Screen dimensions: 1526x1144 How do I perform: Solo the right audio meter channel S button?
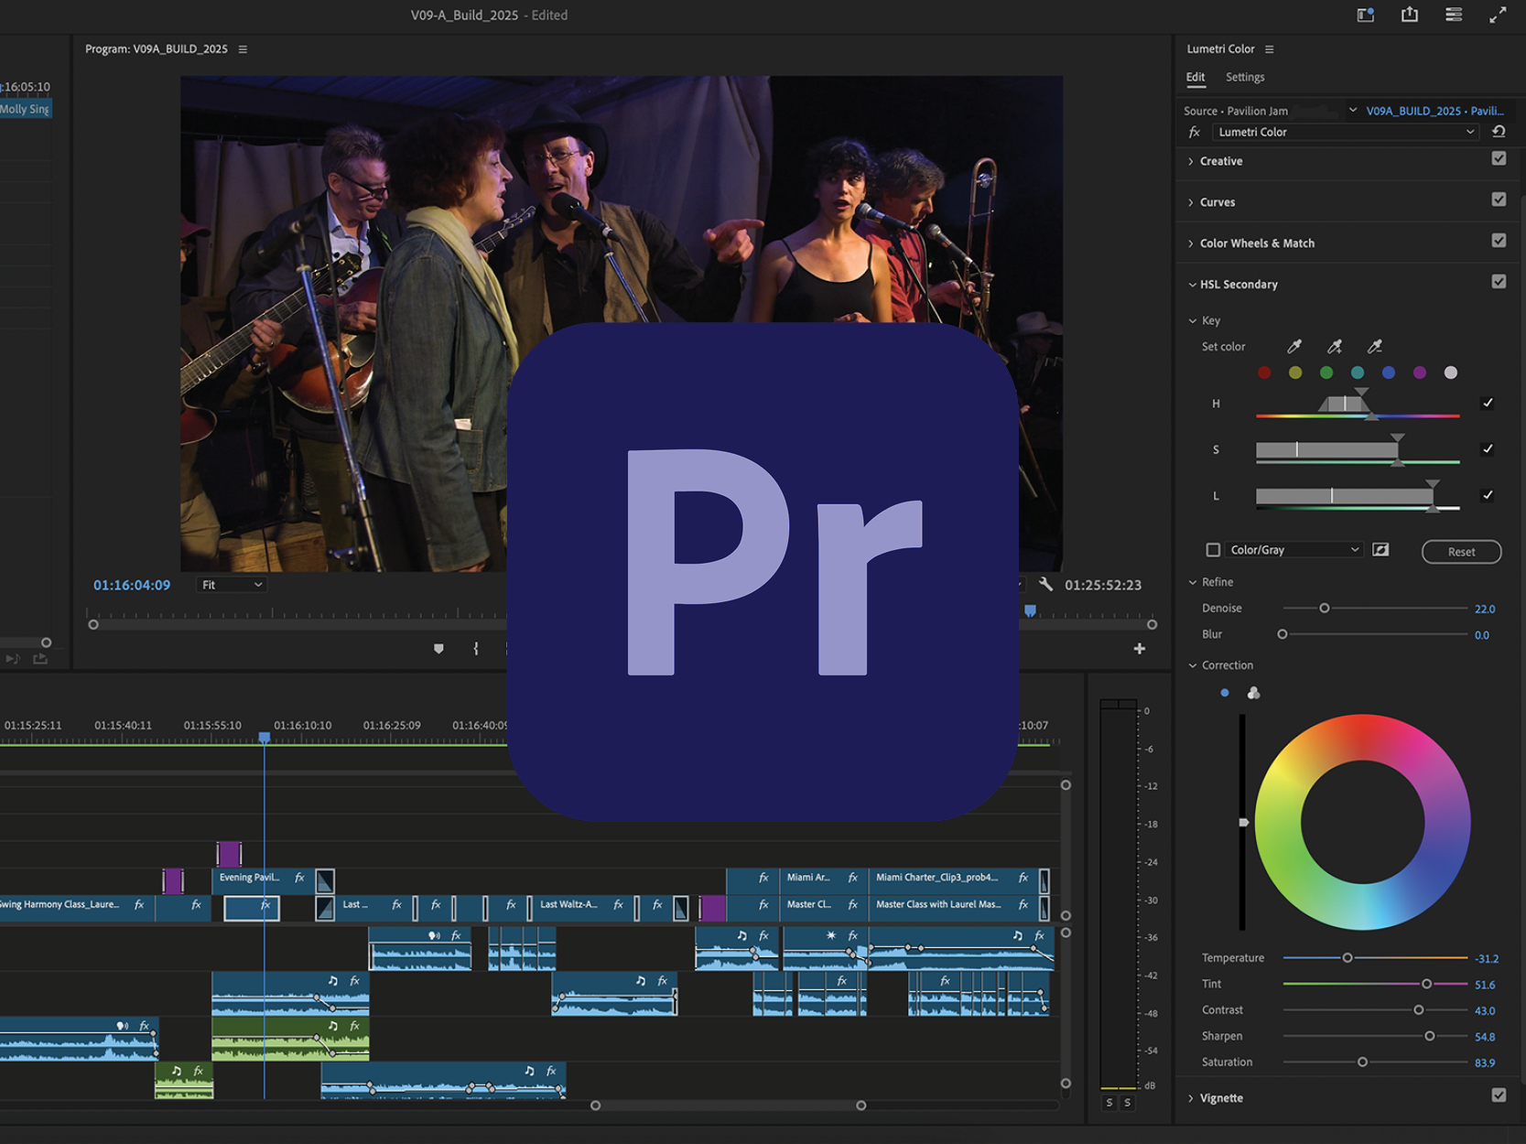pyautogui.click(x=1128, y=1103)
